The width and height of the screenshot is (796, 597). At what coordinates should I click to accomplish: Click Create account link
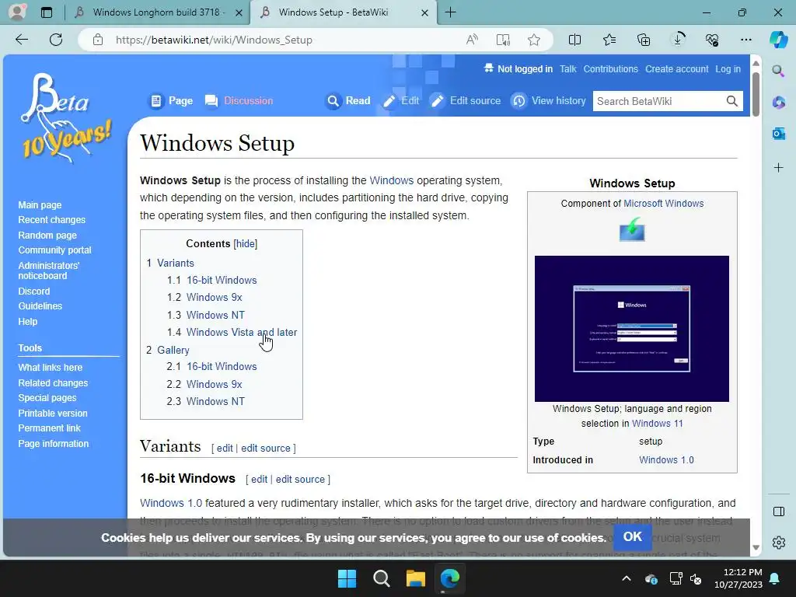tap(677, 69)
